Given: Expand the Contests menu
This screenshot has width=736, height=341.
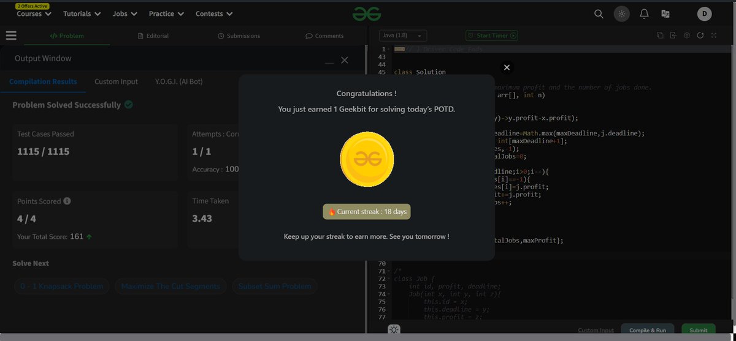Looking at the screenshot, I should click(214, 13).
